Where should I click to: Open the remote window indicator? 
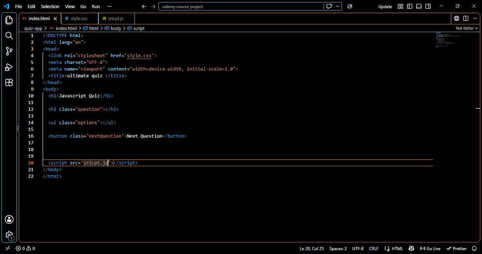(x=7, y=249)
